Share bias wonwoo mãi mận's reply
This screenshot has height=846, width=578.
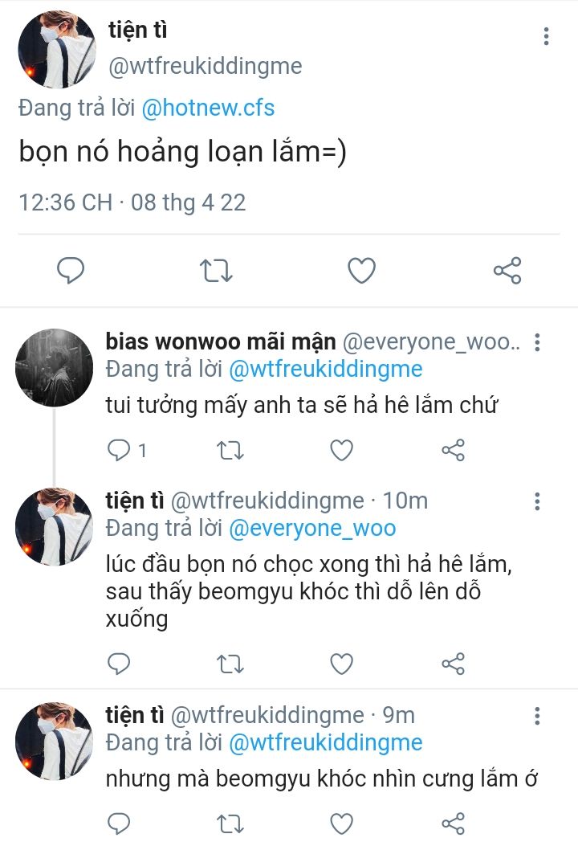(x=454, y=451)
